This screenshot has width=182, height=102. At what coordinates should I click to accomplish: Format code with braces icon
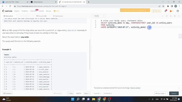click(167, 16)
